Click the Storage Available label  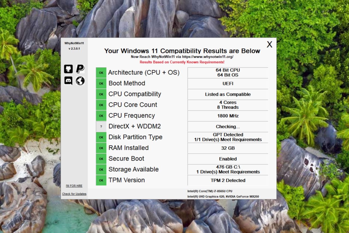click(x=134, y=169)
